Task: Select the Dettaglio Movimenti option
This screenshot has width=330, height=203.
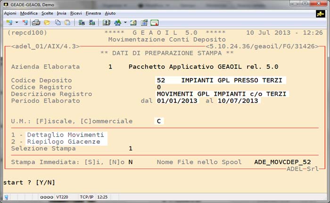Action: (66, 135)
